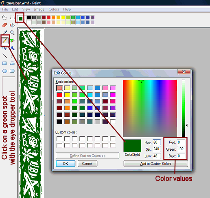
Task: Open the Image menu
Action: coord(39,9)
